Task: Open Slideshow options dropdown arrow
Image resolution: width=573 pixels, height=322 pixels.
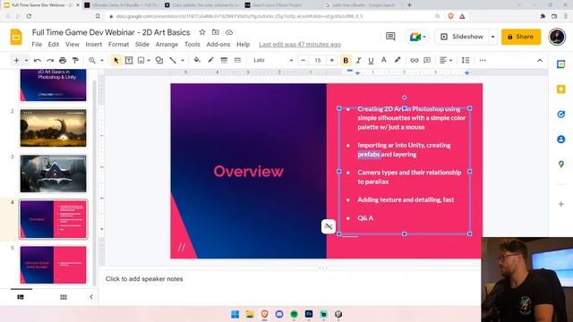Action: click(492, 37)
